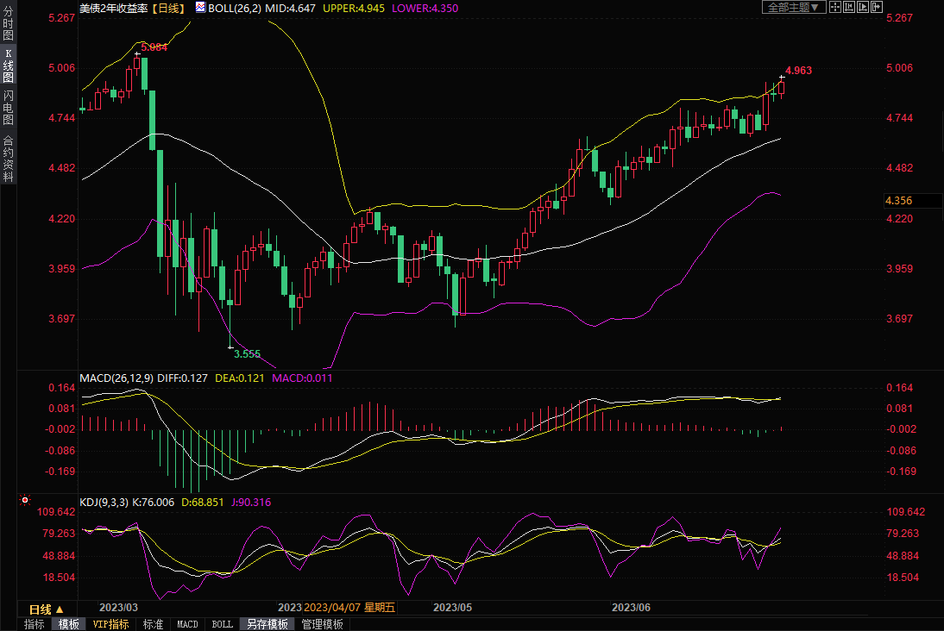Click the chart playback icon in top-right toolbar
This screenshot has width=944, height=631.
(x=863, y=7)
